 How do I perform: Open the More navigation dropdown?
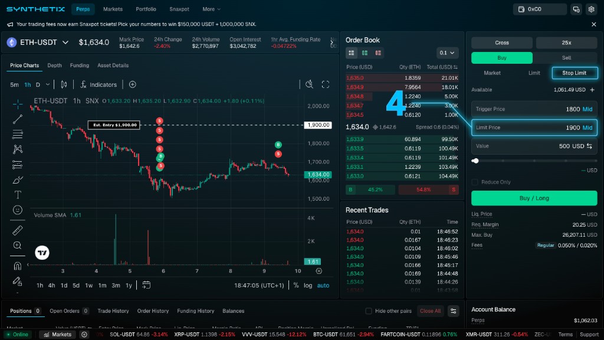coord(212,9)
